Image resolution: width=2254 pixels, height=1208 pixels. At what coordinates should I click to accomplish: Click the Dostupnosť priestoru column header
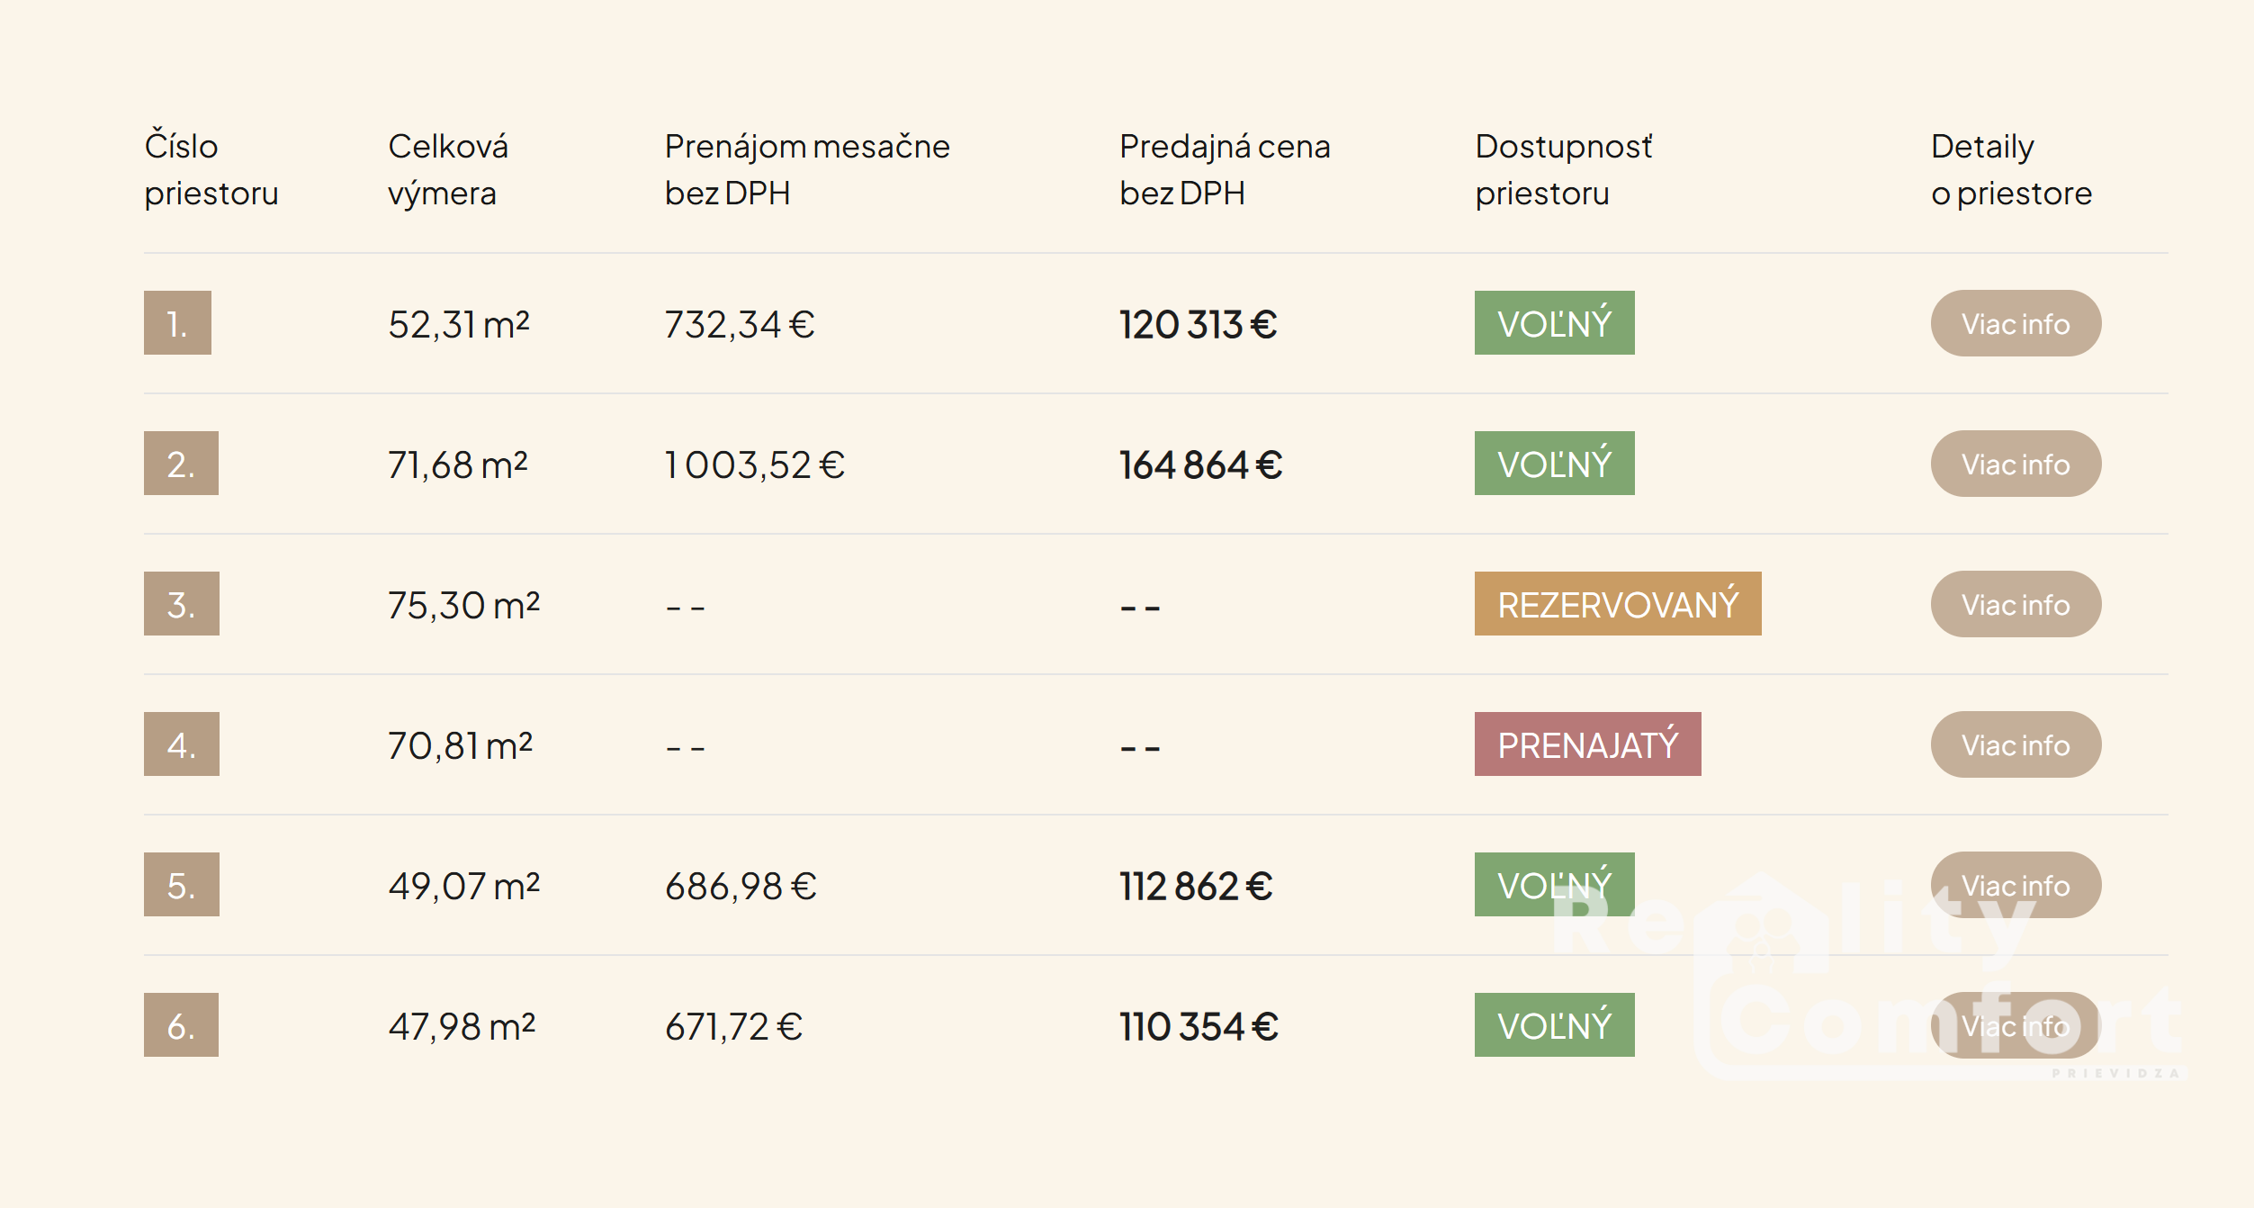(1563, 169)
